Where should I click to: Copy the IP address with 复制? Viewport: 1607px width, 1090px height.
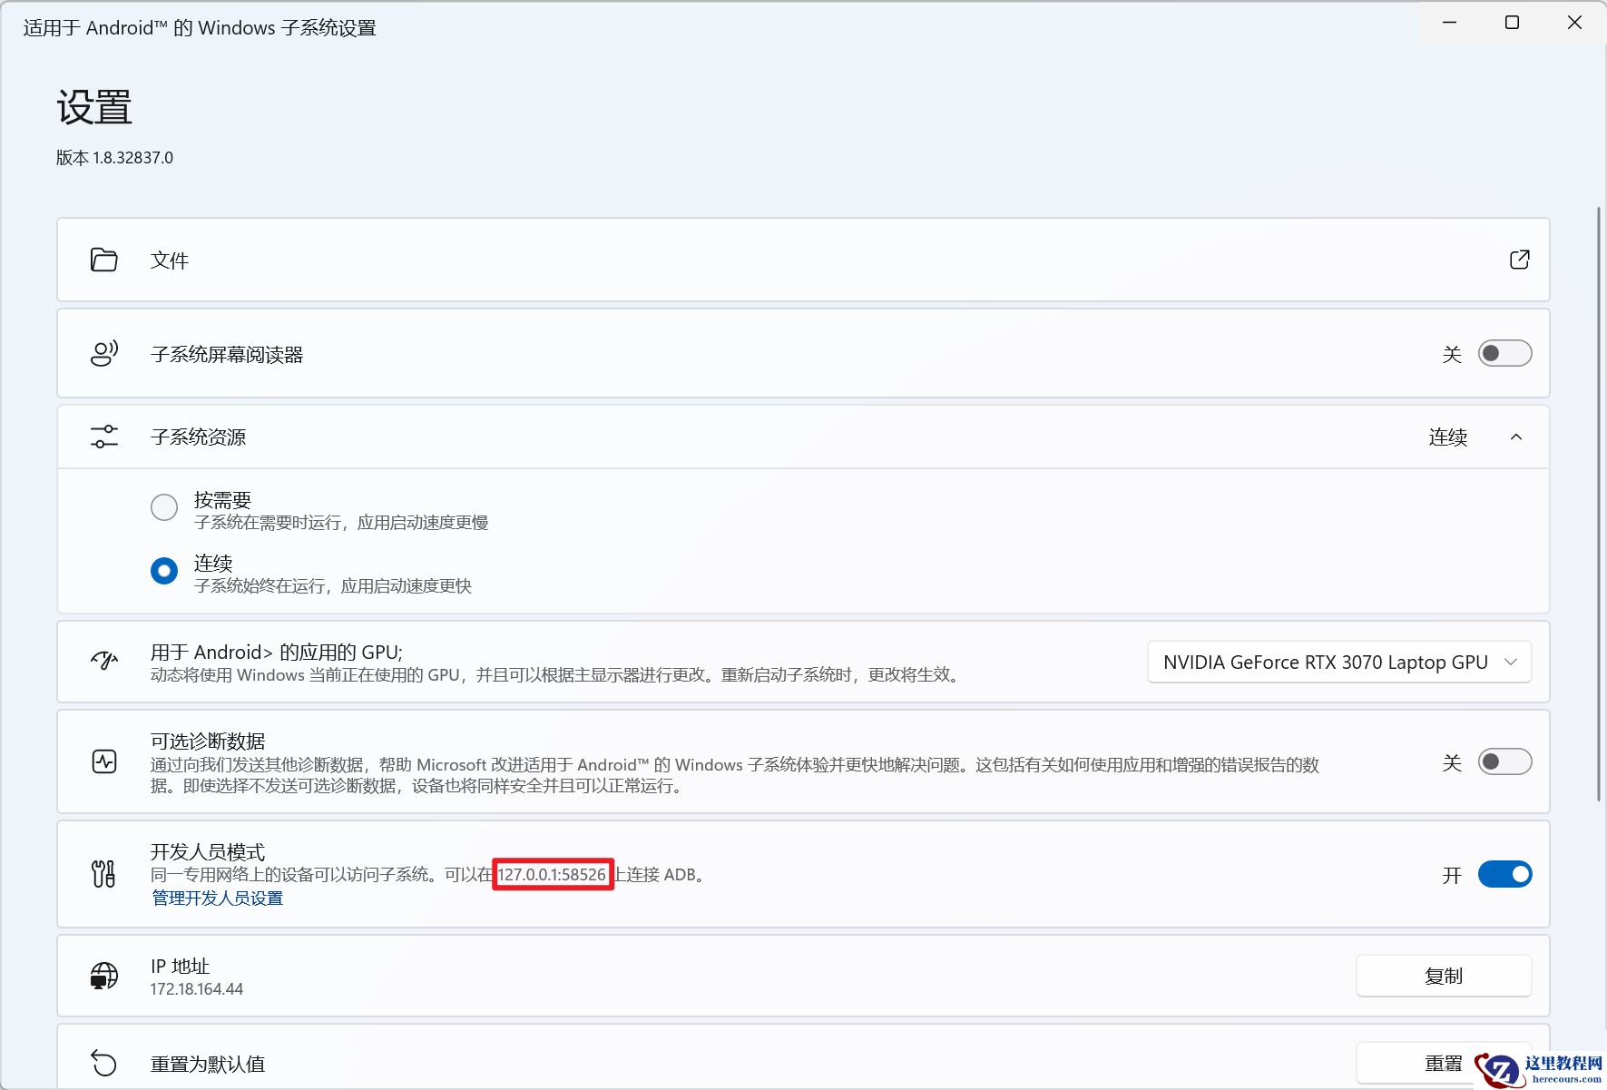[x=1444, y=975]
